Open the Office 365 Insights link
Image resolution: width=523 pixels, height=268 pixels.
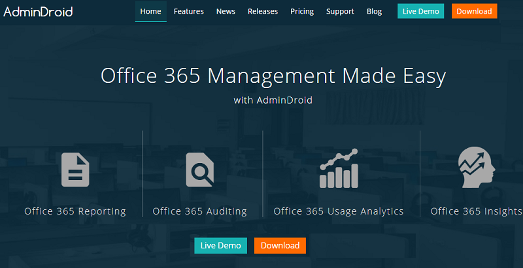pyautogui.click(x=477, y=211)
